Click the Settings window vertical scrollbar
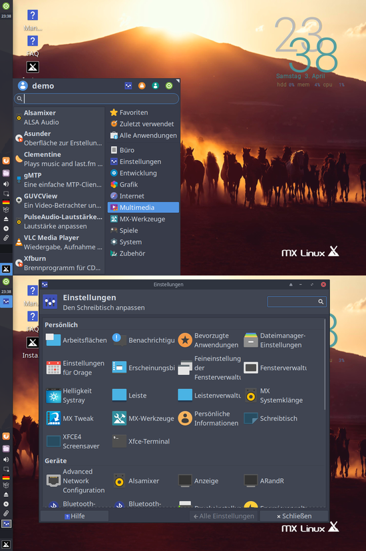366x551 pixels. click(325, 364)
